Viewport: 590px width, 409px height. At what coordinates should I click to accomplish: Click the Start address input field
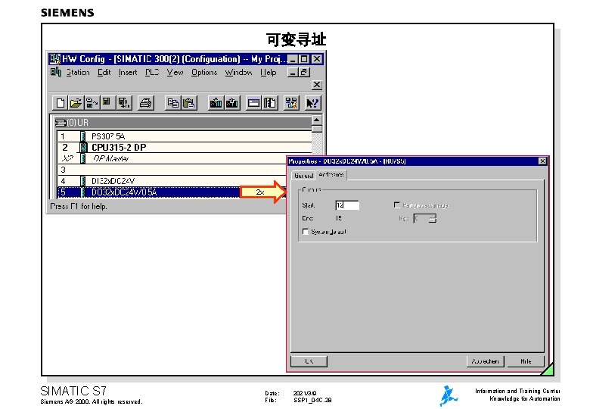click(347, 205)
